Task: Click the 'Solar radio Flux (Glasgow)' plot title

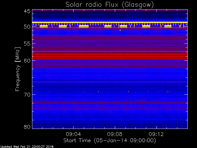Action: (x=109, y=5)
